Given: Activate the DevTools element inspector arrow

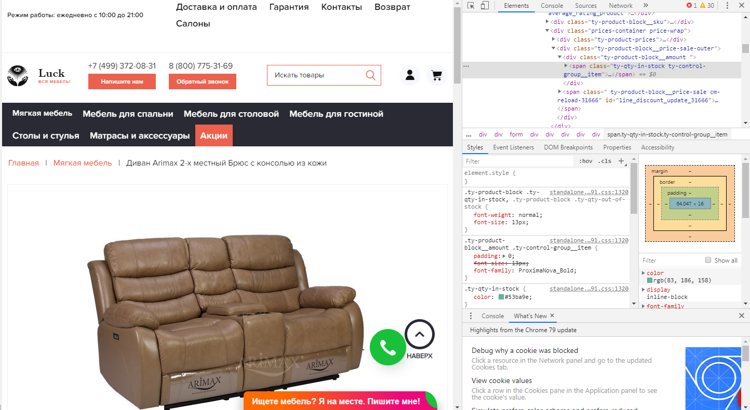Looking at the screenshot, I should [x=471, y=6].
